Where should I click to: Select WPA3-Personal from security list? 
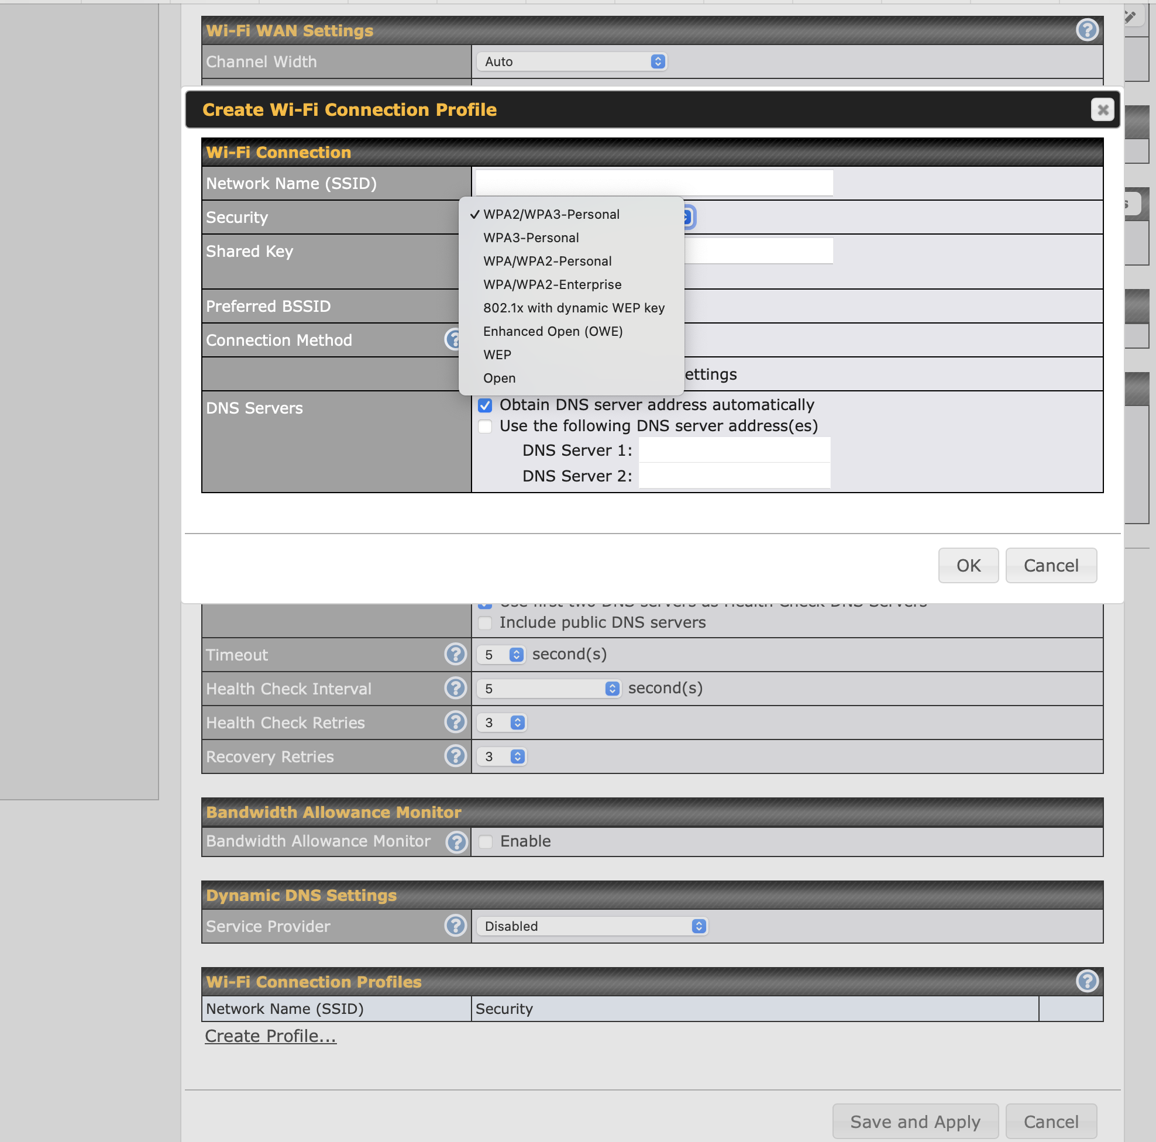(x=531, y=238)
